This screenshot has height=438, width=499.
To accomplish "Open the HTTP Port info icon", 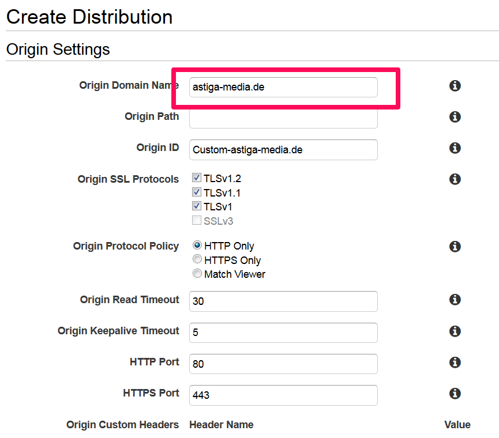I will [x=455, y=363].
